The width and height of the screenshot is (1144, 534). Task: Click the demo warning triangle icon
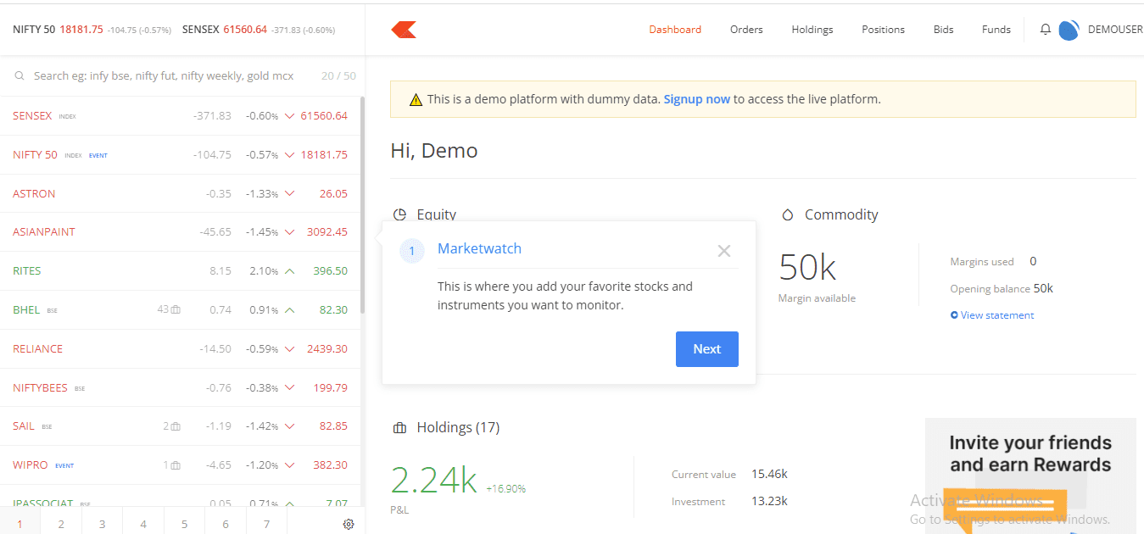pos(416,100)
